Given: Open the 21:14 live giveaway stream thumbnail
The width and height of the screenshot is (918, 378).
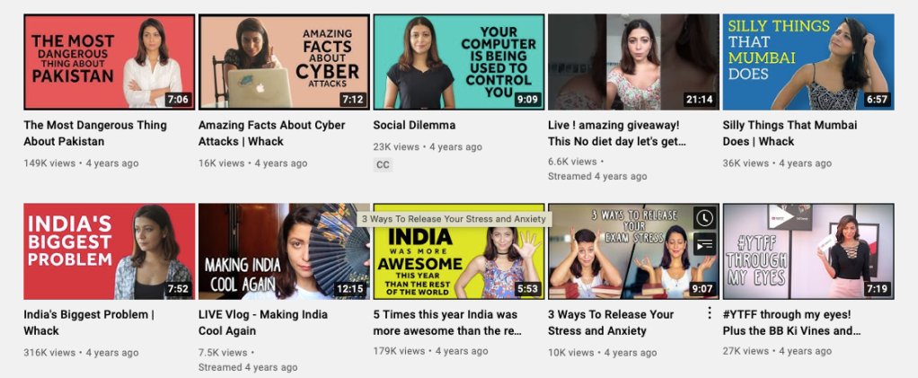Looking at the screenshot, I should coord(633,62).
